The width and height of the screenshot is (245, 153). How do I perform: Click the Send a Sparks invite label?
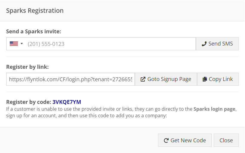click(x=34, y=32)
